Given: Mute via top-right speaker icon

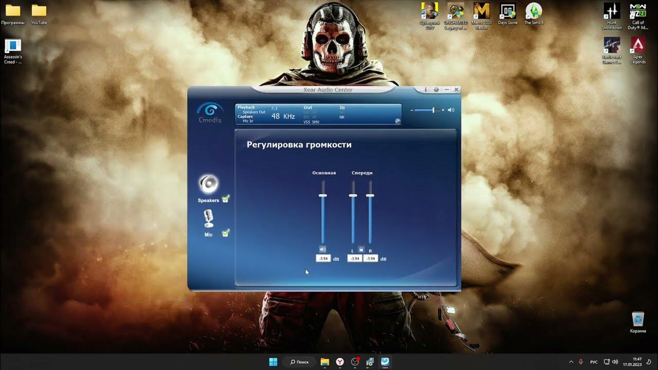Looking at the screenshot, I should click(451, 110).
